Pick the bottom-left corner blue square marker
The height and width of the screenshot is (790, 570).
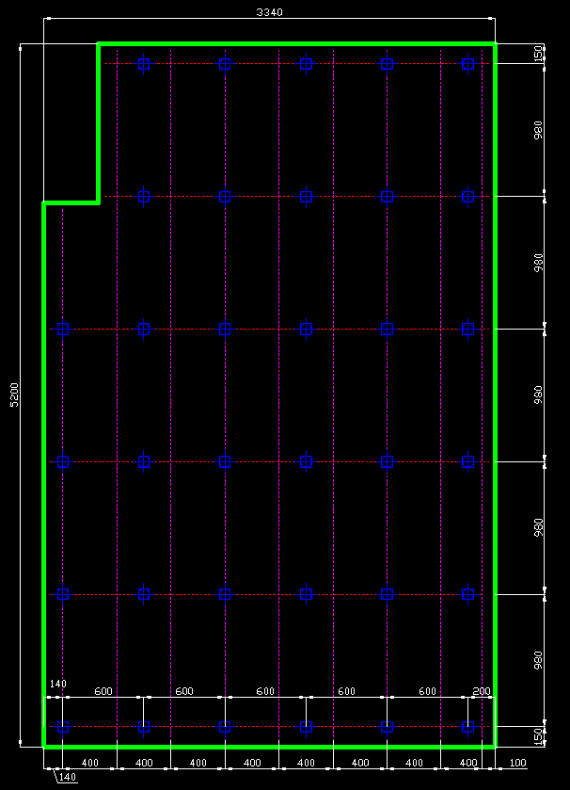63,726
